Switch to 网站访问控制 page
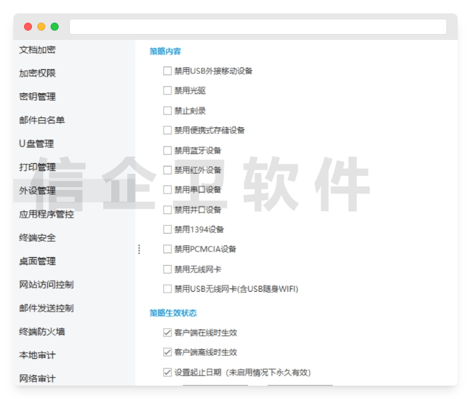 coord(47,284)
